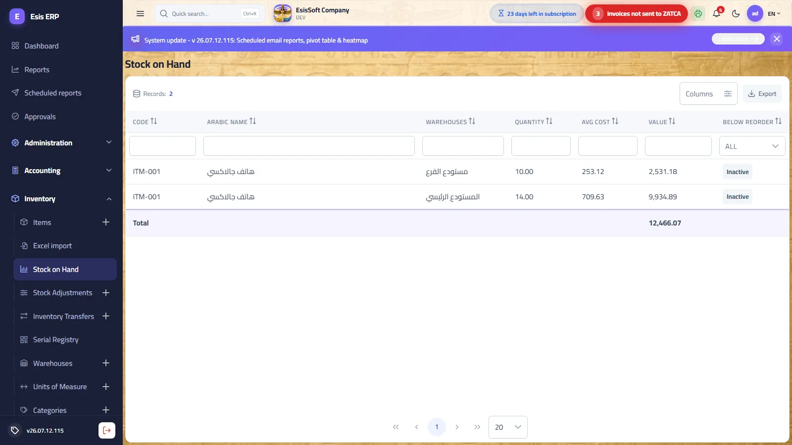The image size is (792, 445).
Task: Create a new Inventory Transfer via plus icon
Action: (106, 316)
